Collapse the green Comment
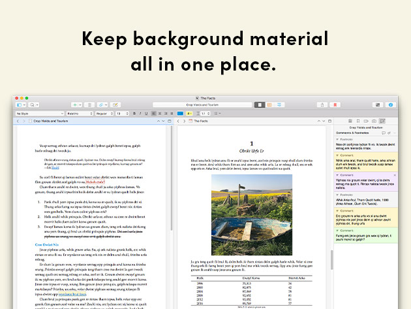 click(337, 231)
